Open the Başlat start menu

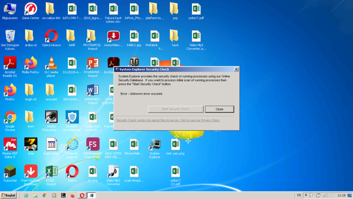click(9, 195)
